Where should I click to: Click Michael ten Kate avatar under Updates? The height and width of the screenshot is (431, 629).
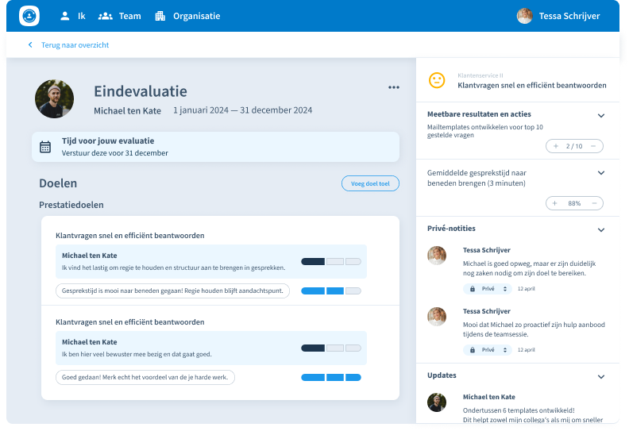437,402
